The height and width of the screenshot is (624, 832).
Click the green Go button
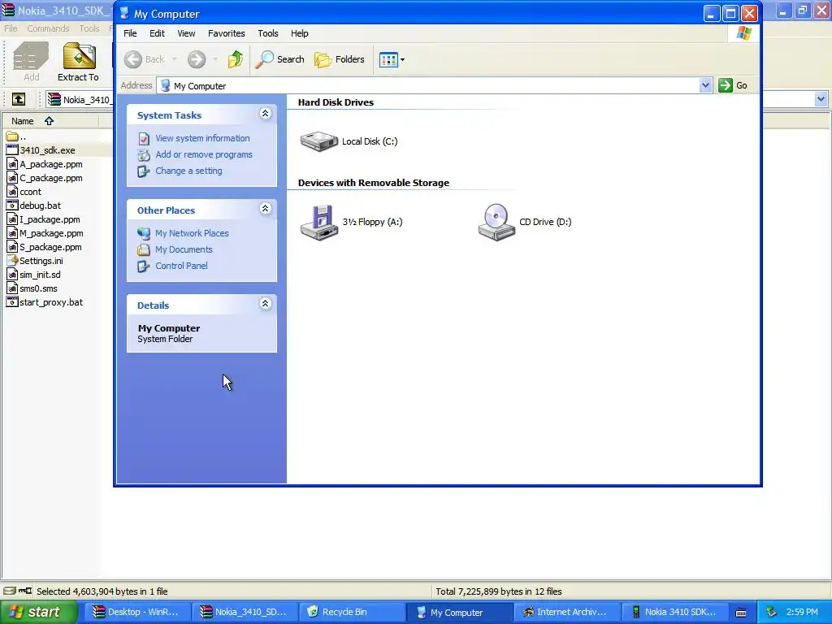[x=733, y=85]
